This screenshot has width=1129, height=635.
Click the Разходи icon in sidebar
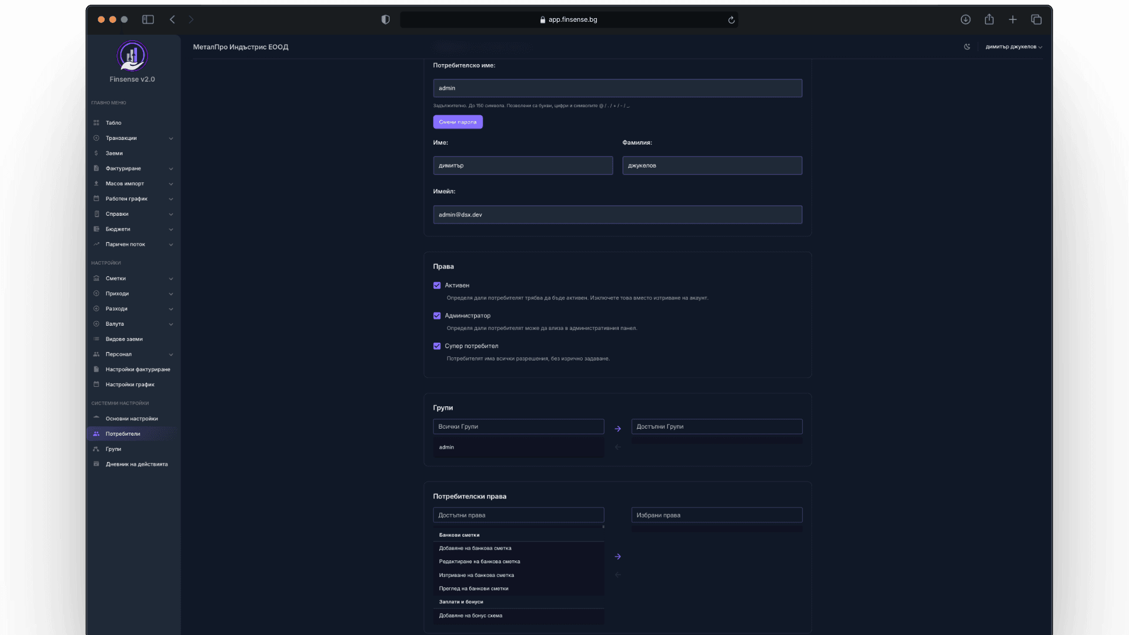pos(96,309)
